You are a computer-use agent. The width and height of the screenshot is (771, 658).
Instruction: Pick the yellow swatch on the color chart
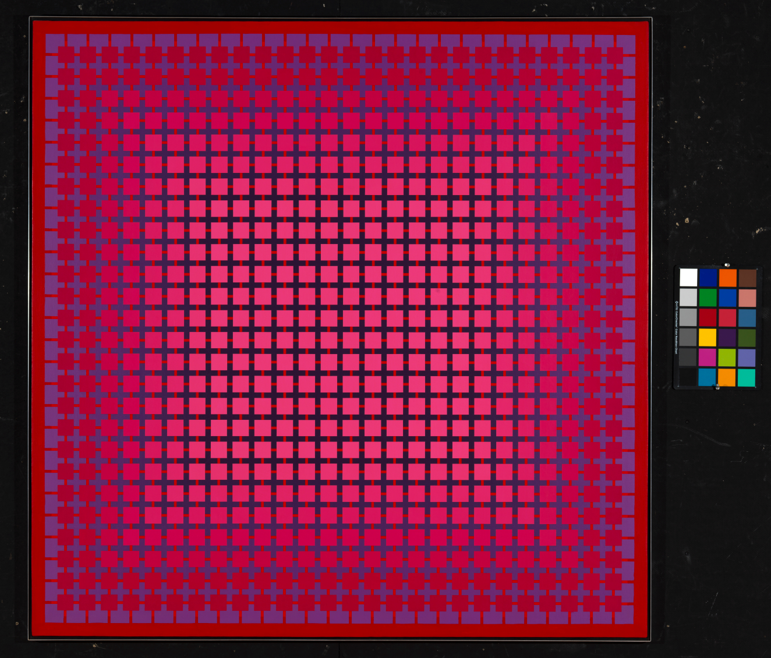pos(708,337)
